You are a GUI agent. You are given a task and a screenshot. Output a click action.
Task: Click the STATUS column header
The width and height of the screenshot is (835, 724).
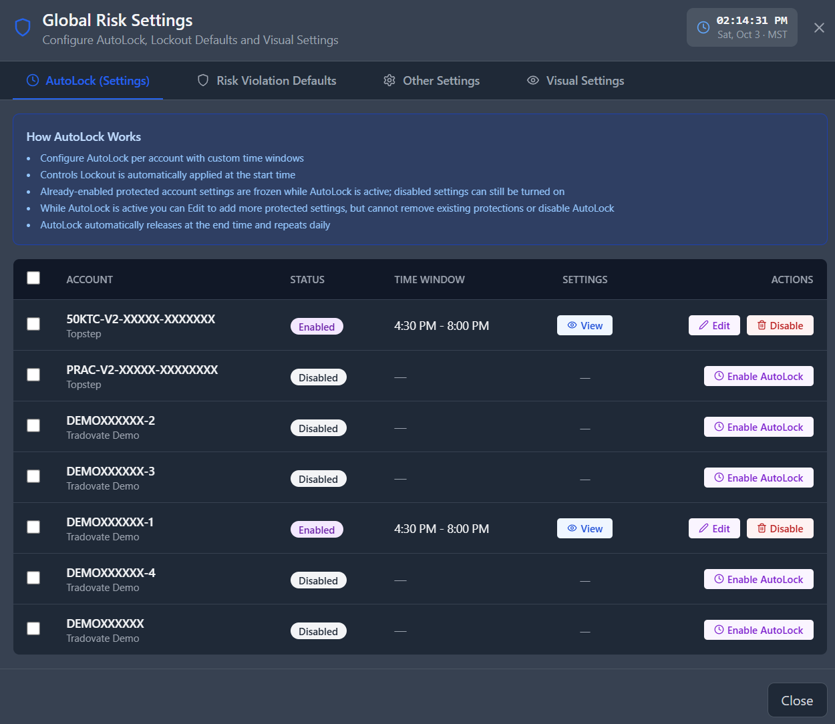pos(307,279)
